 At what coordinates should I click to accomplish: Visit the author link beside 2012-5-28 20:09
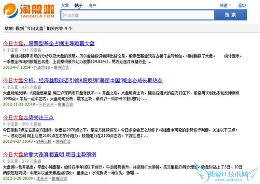(42, 178)
